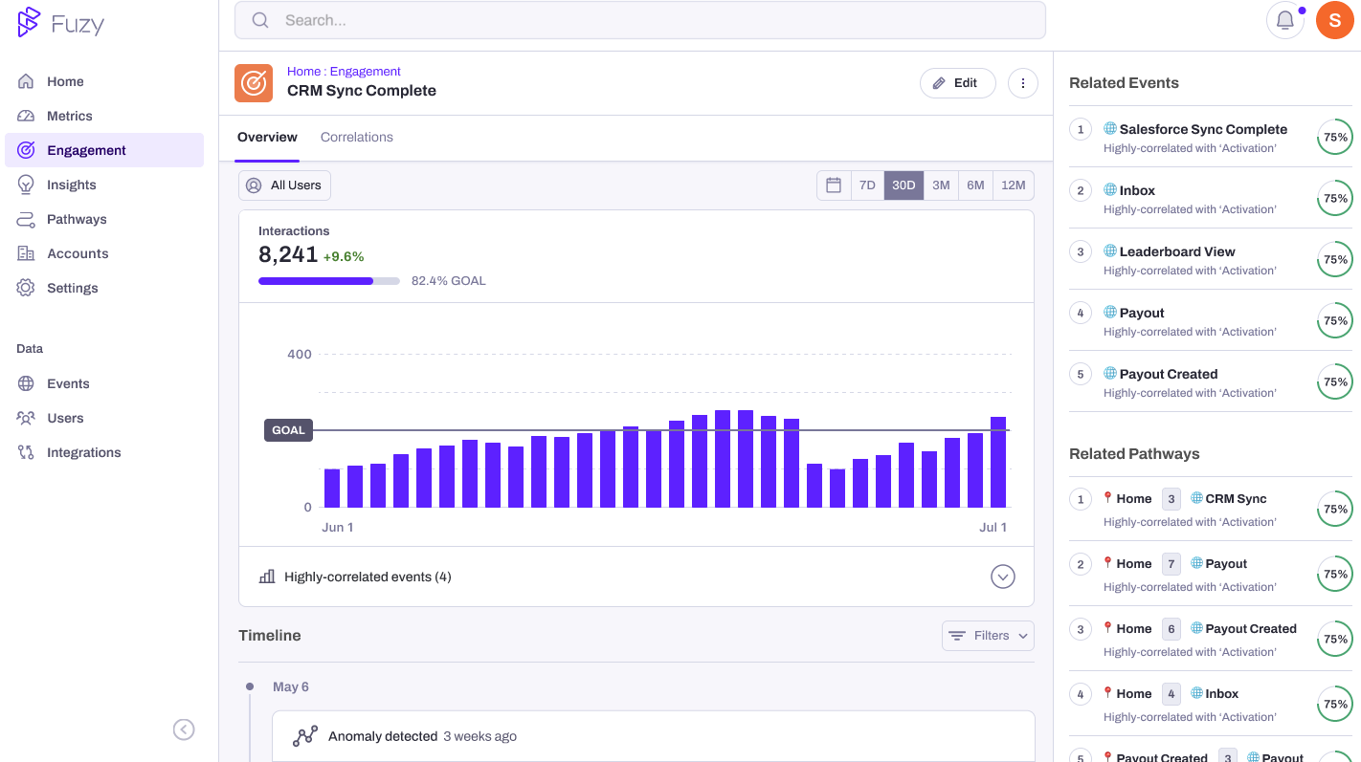1361x762 pixels.
Task: Open the calendar date picker icon
Action: [x=834, y=185]
